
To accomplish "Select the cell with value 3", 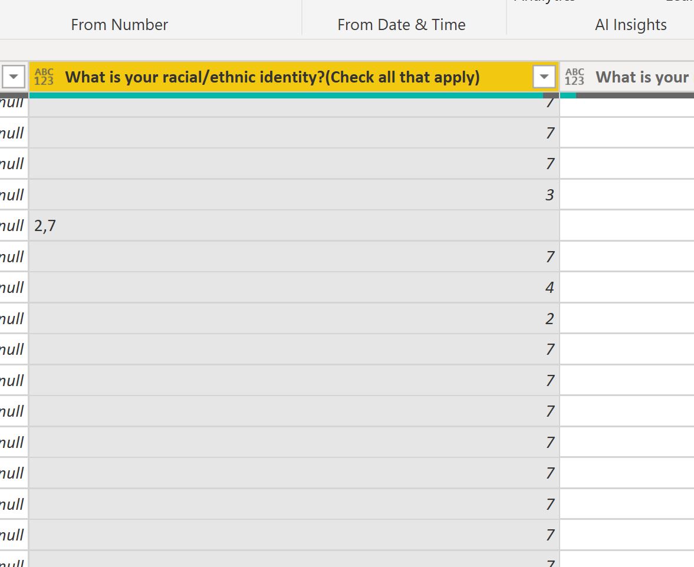I will coord(294,195).
